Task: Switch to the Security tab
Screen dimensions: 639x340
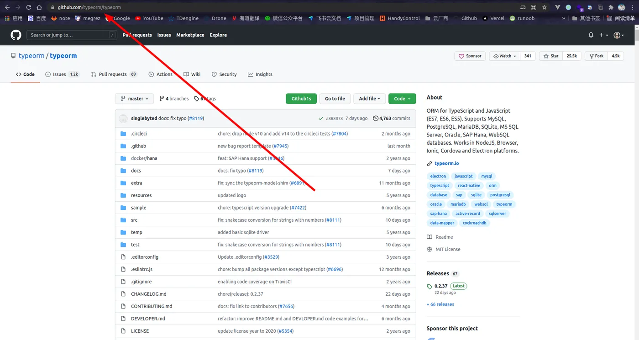Action: click(224, 74)
